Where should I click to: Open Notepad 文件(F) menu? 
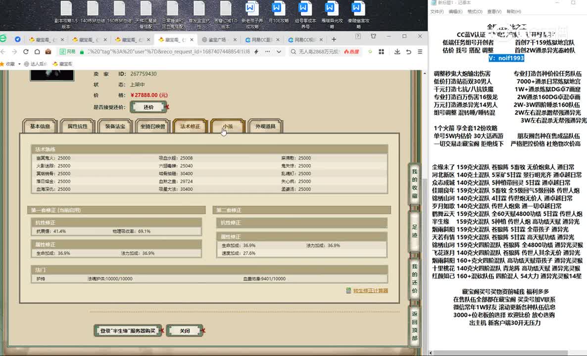[x=437, y=11]
